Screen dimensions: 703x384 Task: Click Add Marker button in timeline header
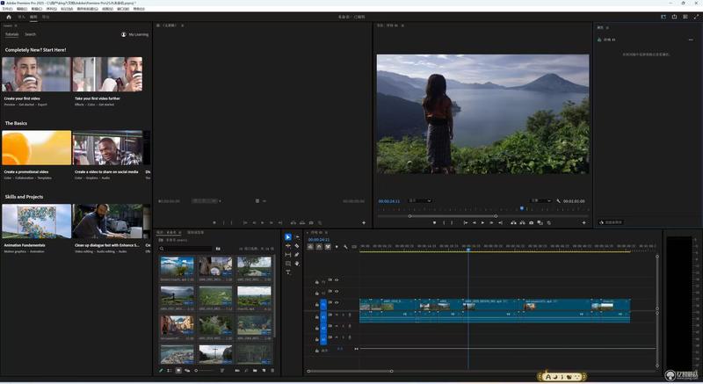pyautogui.click(x=337, y=247)
